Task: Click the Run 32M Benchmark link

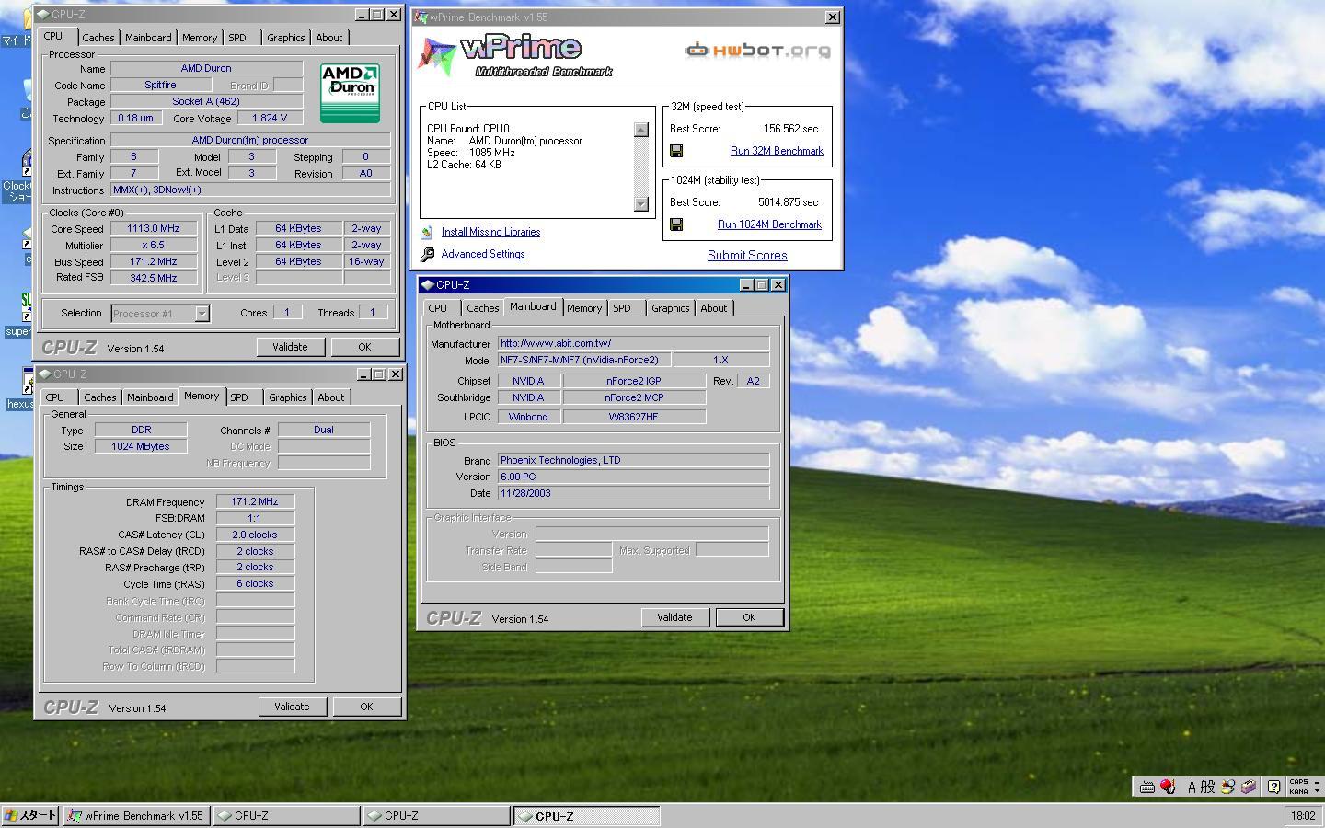Action: (777, 151)
